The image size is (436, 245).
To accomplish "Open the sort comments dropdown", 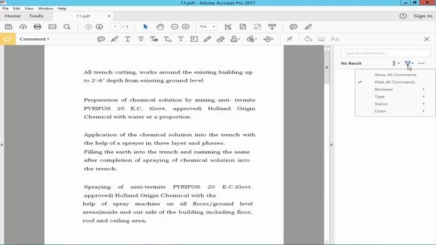I will click(x=396, y=63).
